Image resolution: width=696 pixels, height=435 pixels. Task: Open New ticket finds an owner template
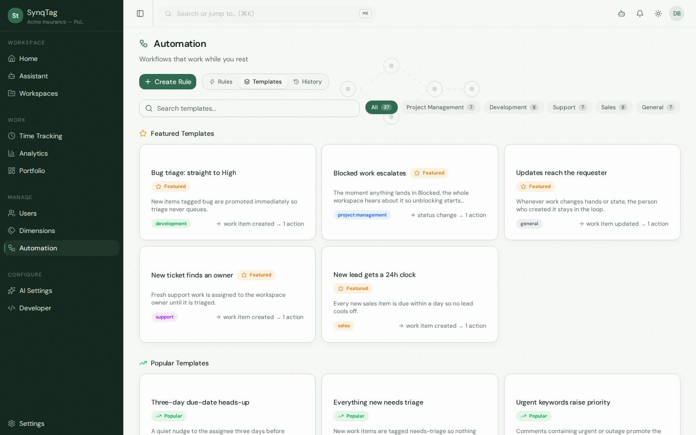228,294
